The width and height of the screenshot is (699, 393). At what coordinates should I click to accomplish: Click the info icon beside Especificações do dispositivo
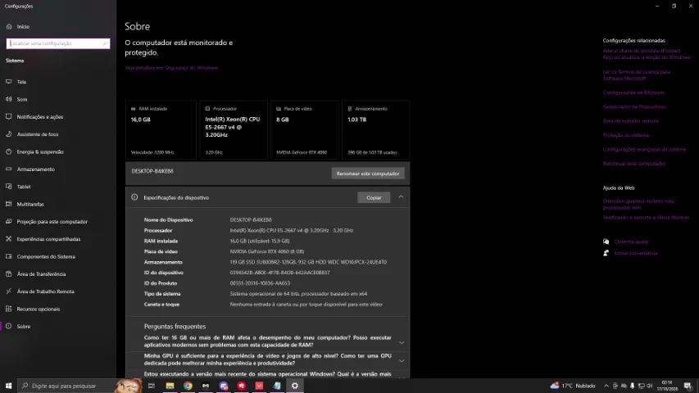pos(134,197)
